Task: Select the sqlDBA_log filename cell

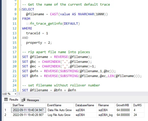Action: (106, 115)
